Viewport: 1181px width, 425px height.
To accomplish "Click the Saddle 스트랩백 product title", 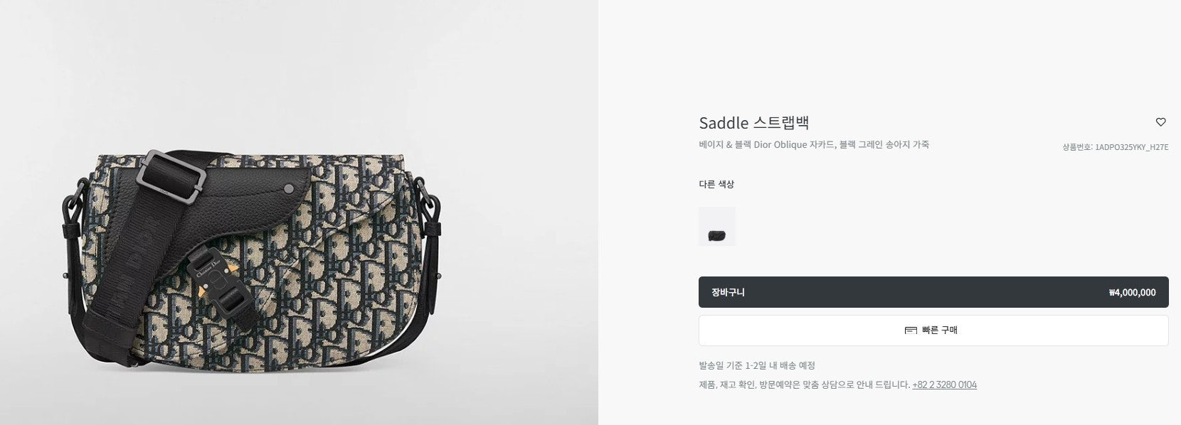I will pos(754,122).
